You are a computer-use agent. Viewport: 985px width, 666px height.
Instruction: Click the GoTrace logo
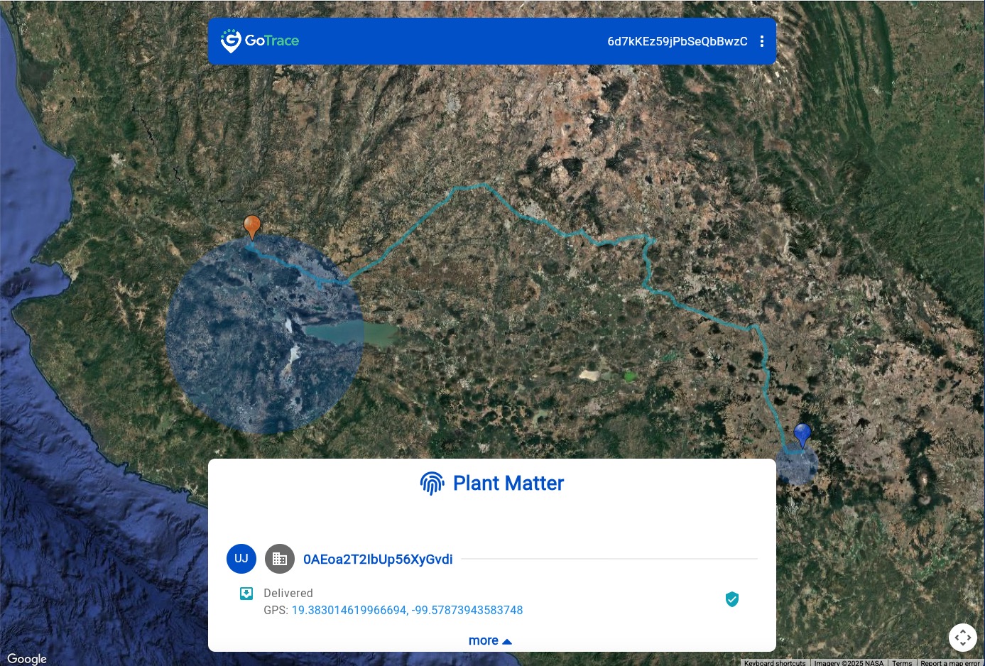260,41
